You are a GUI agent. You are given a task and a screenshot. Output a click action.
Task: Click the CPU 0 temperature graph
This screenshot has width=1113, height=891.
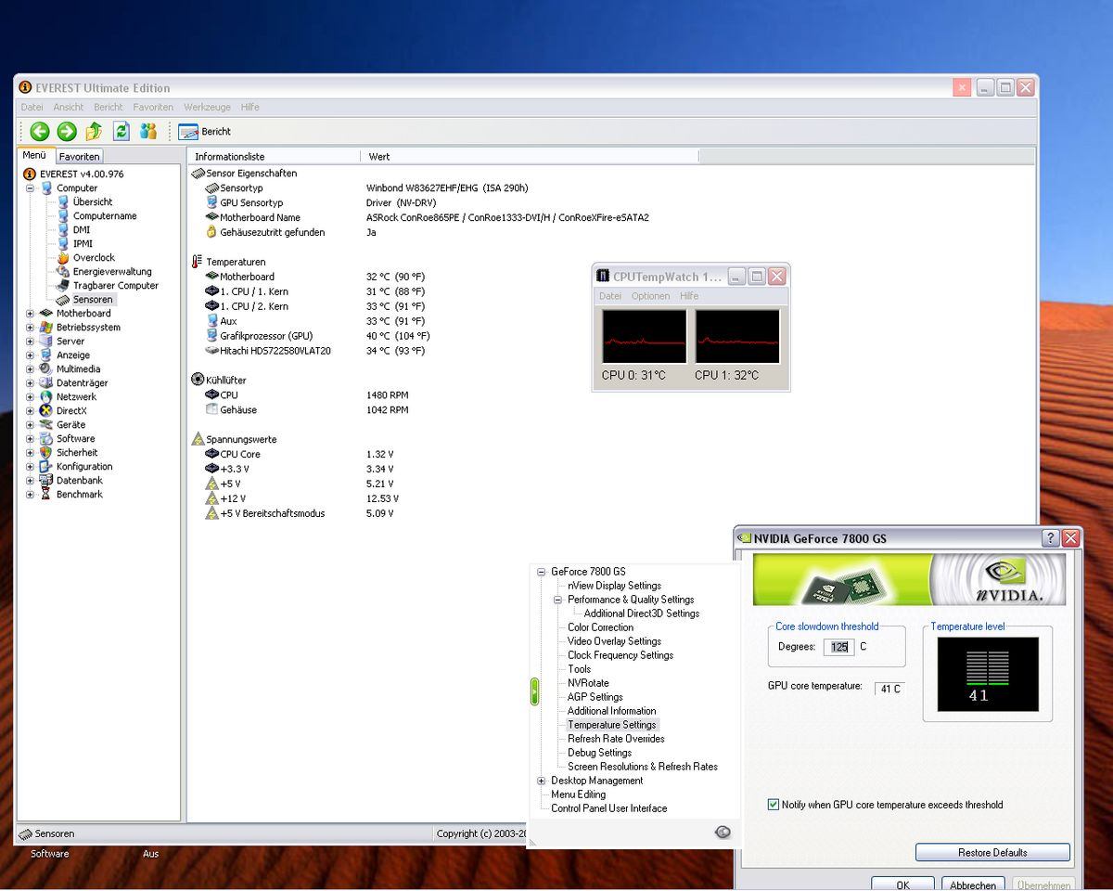(x=645, y=336)
